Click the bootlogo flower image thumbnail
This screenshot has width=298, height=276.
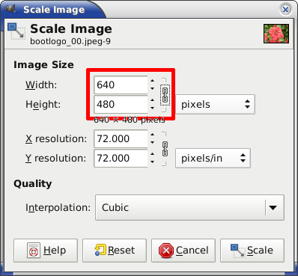[x=276, y=34]
